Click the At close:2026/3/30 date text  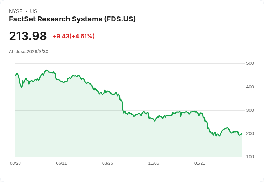click(29, 52)
